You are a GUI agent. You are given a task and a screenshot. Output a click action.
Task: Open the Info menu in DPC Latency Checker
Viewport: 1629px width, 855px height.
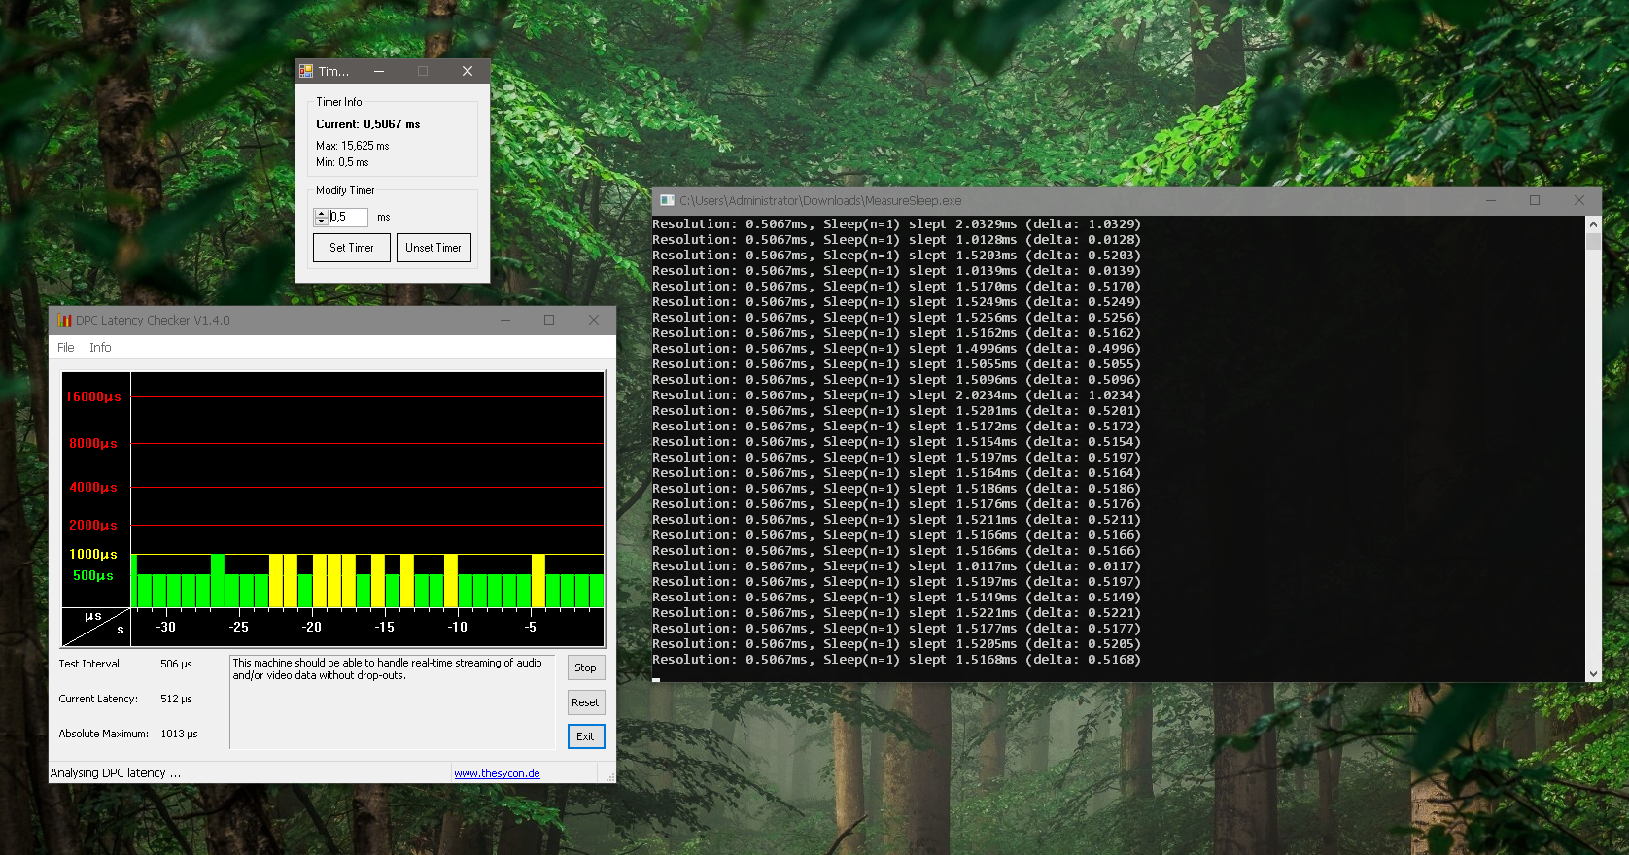point(100,347)
